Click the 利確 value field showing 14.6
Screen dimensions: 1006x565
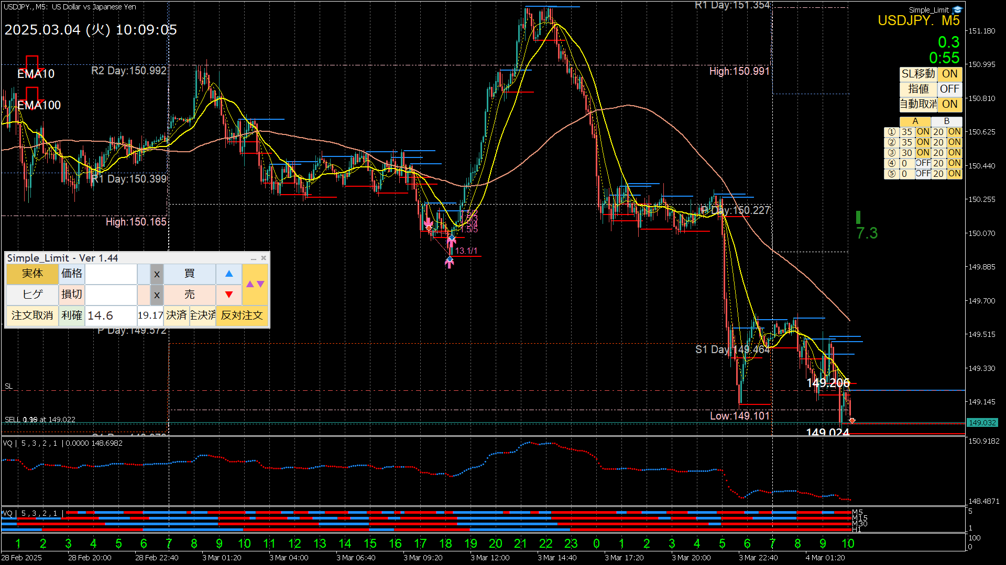[x=111, y=315]
